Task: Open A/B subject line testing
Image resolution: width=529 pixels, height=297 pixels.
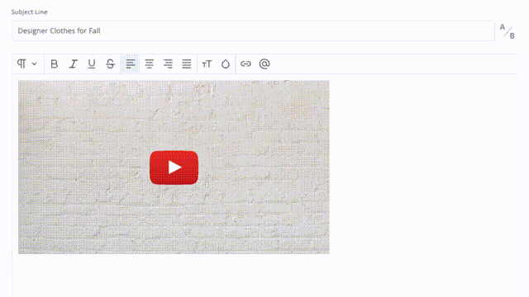Action: pos(507,31)
